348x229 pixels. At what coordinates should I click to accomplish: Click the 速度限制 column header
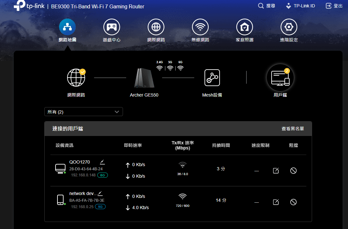pyautogui.click(x=260, y=145)
